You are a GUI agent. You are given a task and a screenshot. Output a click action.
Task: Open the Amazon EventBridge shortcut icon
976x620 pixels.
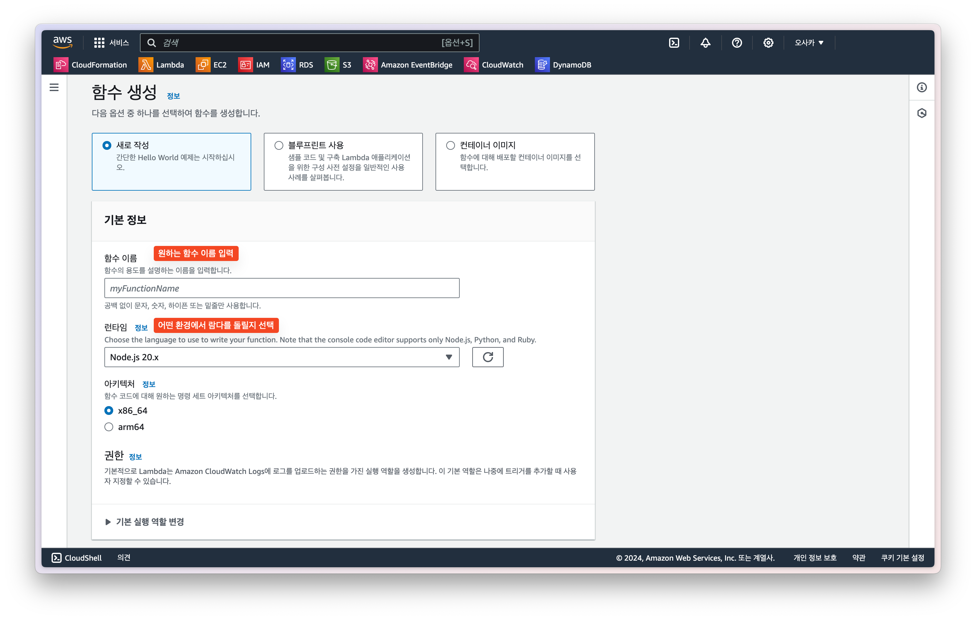[370, 65]
